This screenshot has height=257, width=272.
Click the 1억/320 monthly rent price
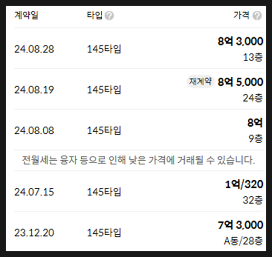point(244,184)
